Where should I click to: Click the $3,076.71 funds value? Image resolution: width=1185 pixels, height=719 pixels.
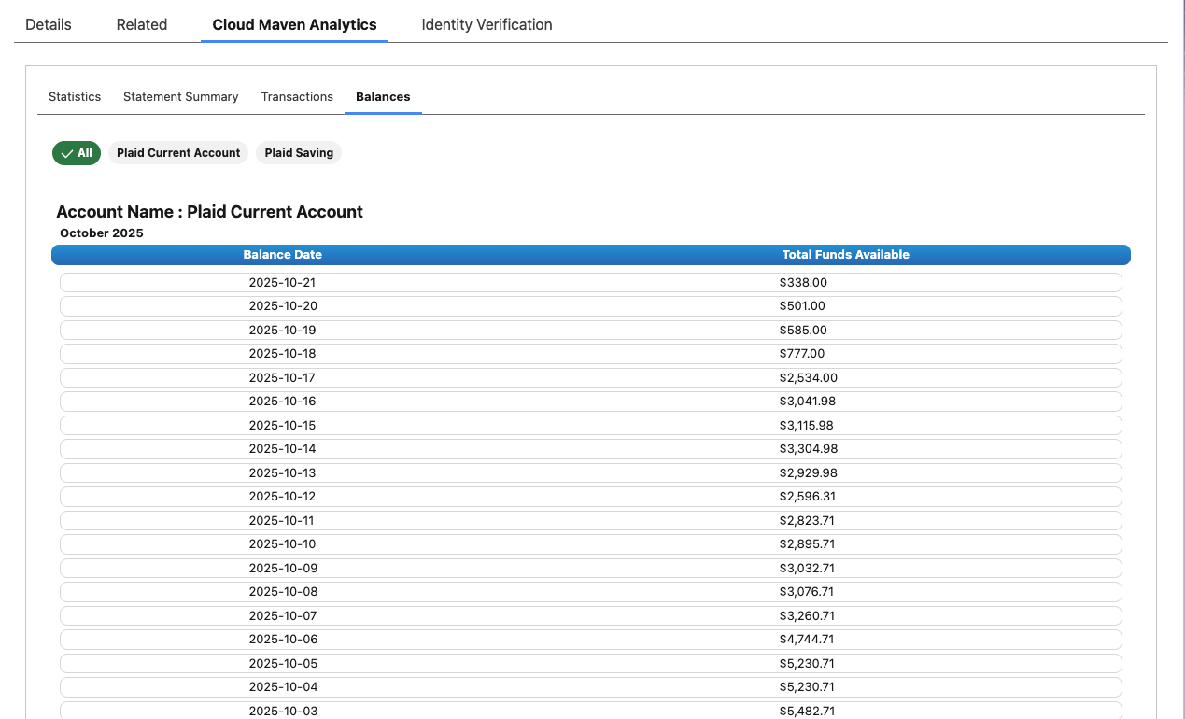point(807,592)
